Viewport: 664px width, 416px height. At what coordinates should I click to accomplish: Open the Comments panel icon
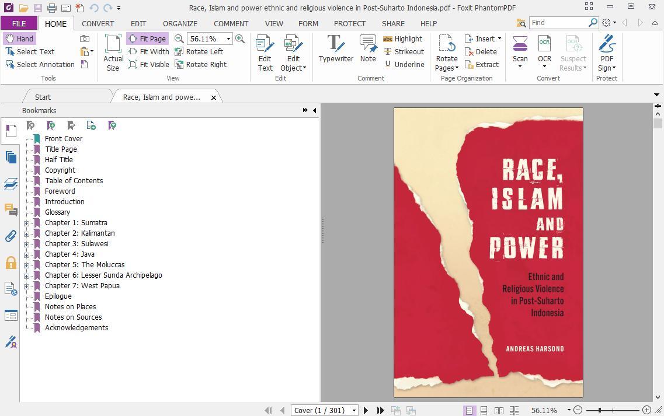pos(11,209)
